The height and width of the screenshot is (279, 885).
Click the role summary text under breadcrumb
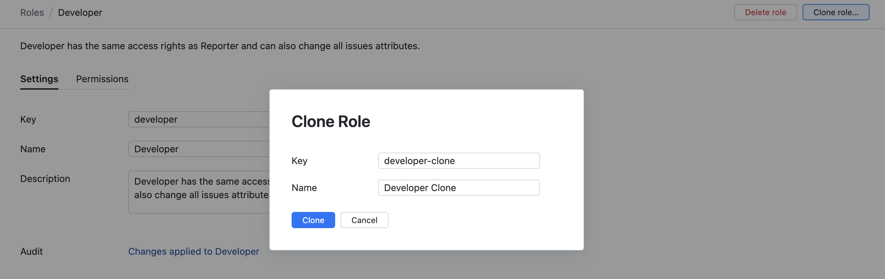(220, 46)
